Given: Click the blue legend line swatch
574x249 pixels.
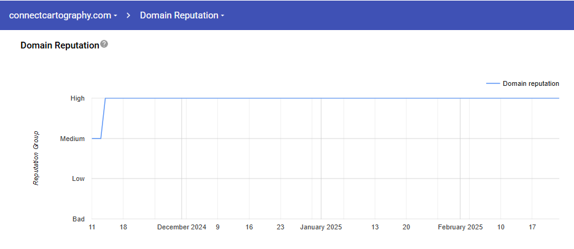Looking at the screenshot, I should pos(492,83).
